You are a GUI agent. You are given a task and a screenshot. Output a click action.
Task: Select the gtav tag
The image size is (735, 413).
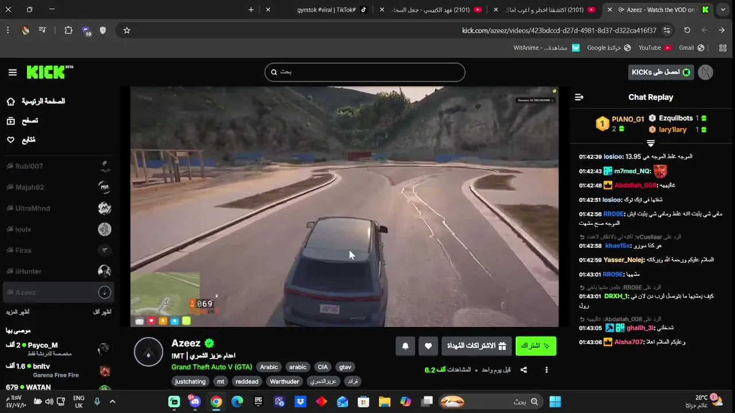coord(345,367)
